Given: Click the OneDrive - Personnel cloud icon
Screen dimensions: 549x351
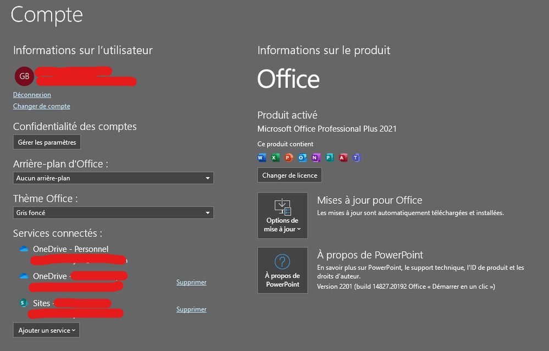Looking at the screenshot, I should 24,248.
